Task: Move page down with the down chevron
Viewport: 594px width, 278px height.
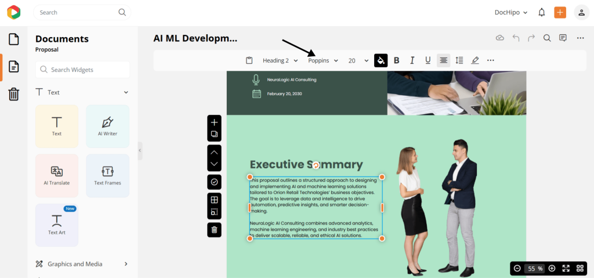Action: click(215, 164)
